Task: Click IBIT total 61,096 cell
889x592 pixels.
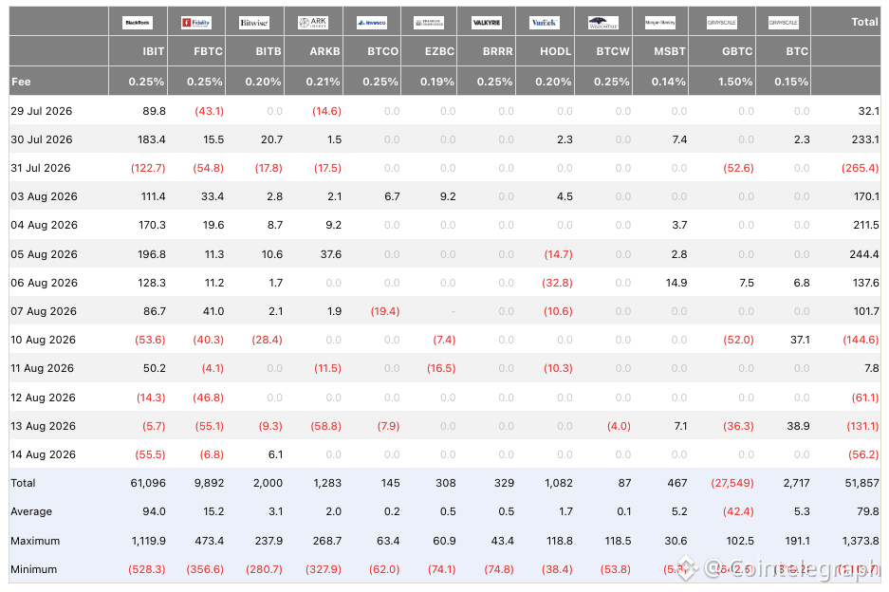Action: pos(148,483)
